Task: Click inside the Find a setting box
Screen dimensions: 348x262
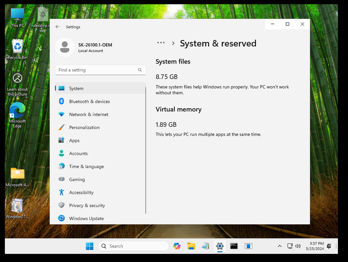Action: (100, 70)
